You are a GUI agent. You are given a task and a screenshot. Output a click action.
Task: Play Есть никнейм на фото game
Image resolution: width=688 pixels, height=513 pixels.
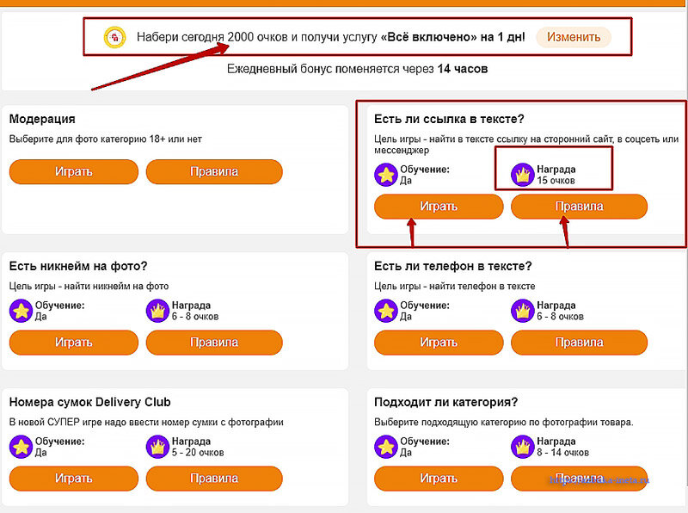click(74, 343)
